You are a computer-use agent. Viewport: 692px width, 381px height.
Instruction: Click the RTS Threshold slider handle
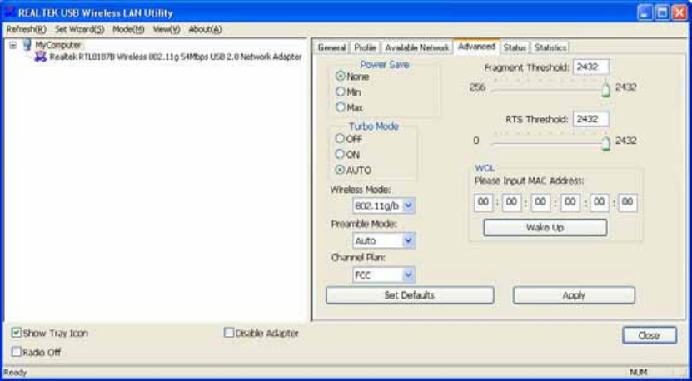(x=606, y=143)
